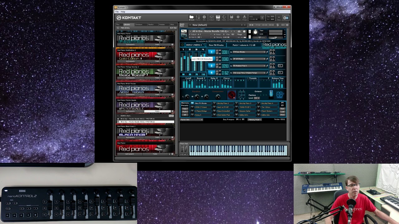The height and width of the screenshot is (224, 399).
Task: Open the Quick-load icon
Action: 224,17
